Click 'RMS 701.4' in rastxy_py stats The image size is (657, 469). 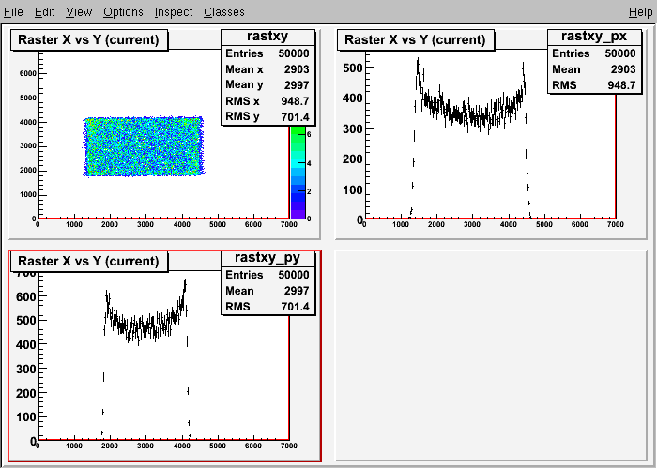click(267, 307)
